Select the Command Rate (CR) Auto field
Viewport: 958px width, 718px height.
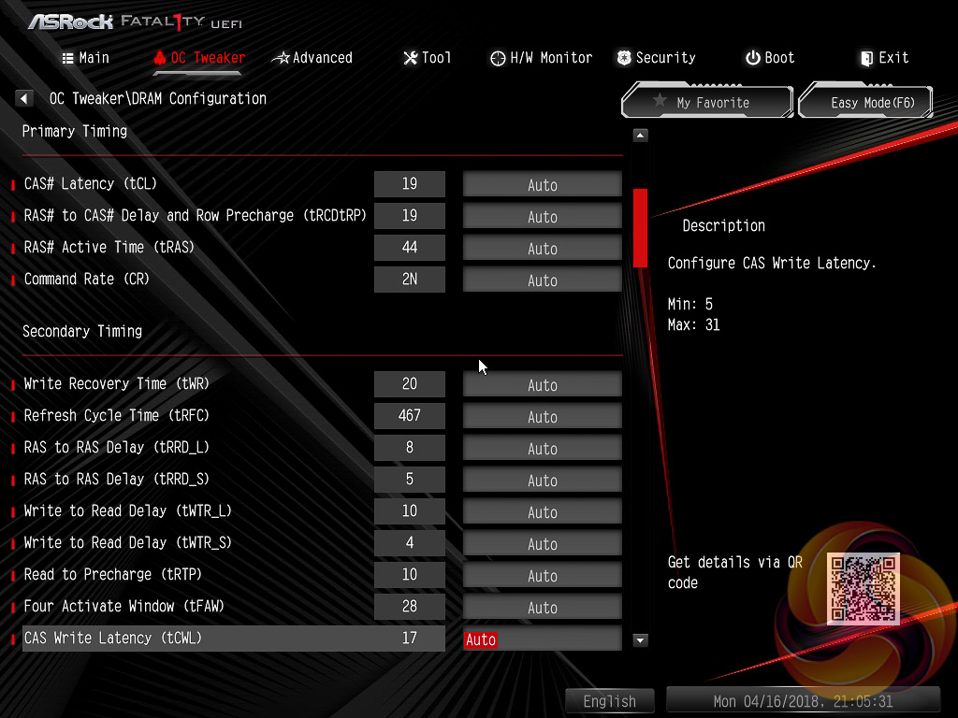point(542,280)
